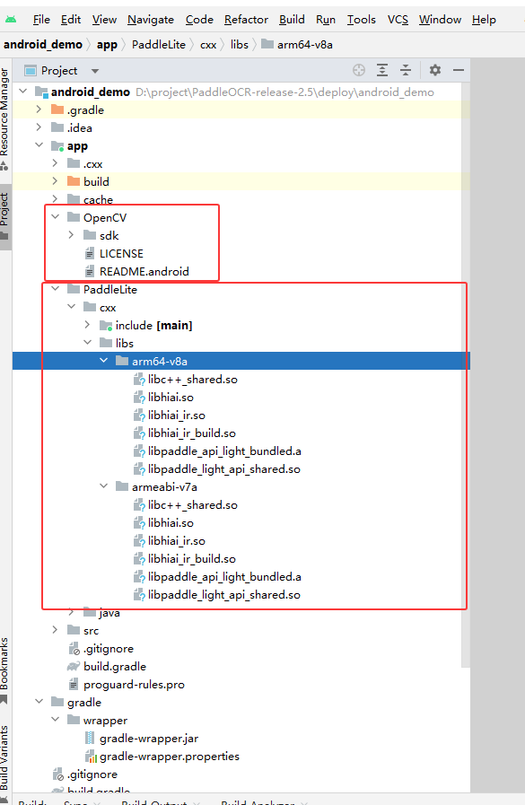This screenshot has height=805, width=525.
Task: Click app in the breadcrumb bar
Action: [x=108, y=45]
